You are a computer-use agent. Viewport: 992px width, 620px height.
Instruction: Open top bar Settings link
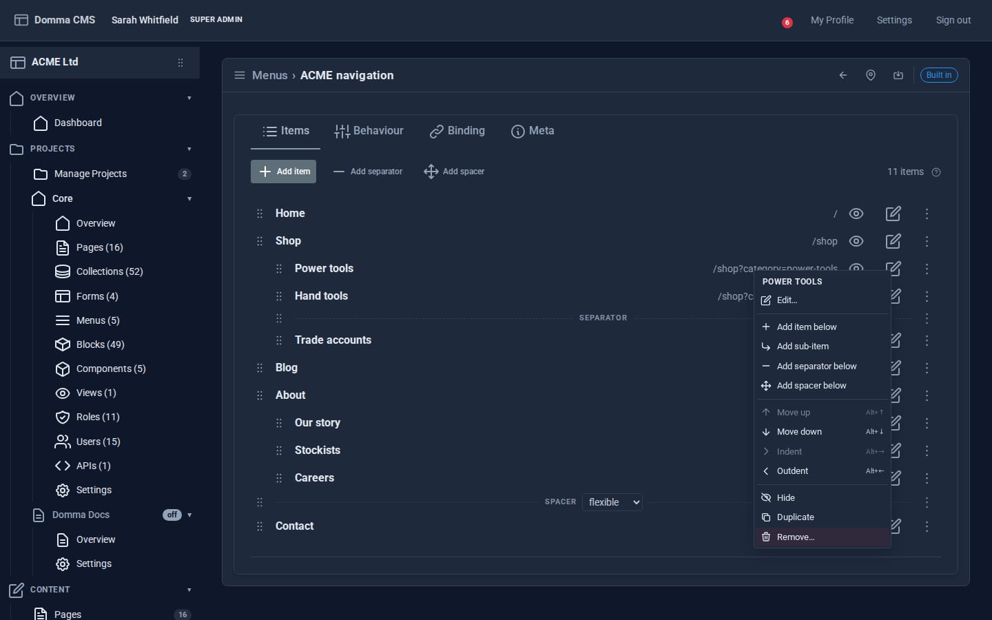(894, 20)
